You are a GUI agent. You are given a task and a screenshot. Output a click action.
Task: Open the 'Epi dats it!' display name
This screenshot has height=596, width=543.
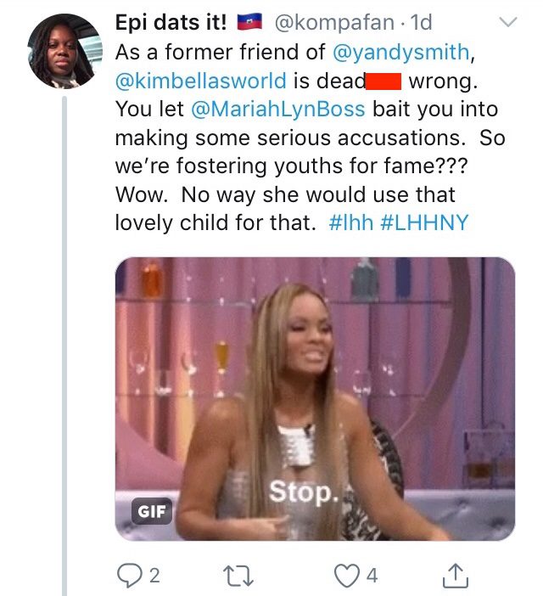[171, 22]
